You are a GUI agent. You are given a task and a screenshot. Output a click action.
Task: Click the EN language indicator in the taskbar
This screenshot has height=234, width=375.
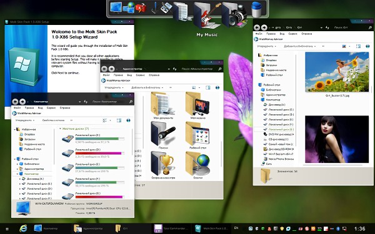coord(236,228)
